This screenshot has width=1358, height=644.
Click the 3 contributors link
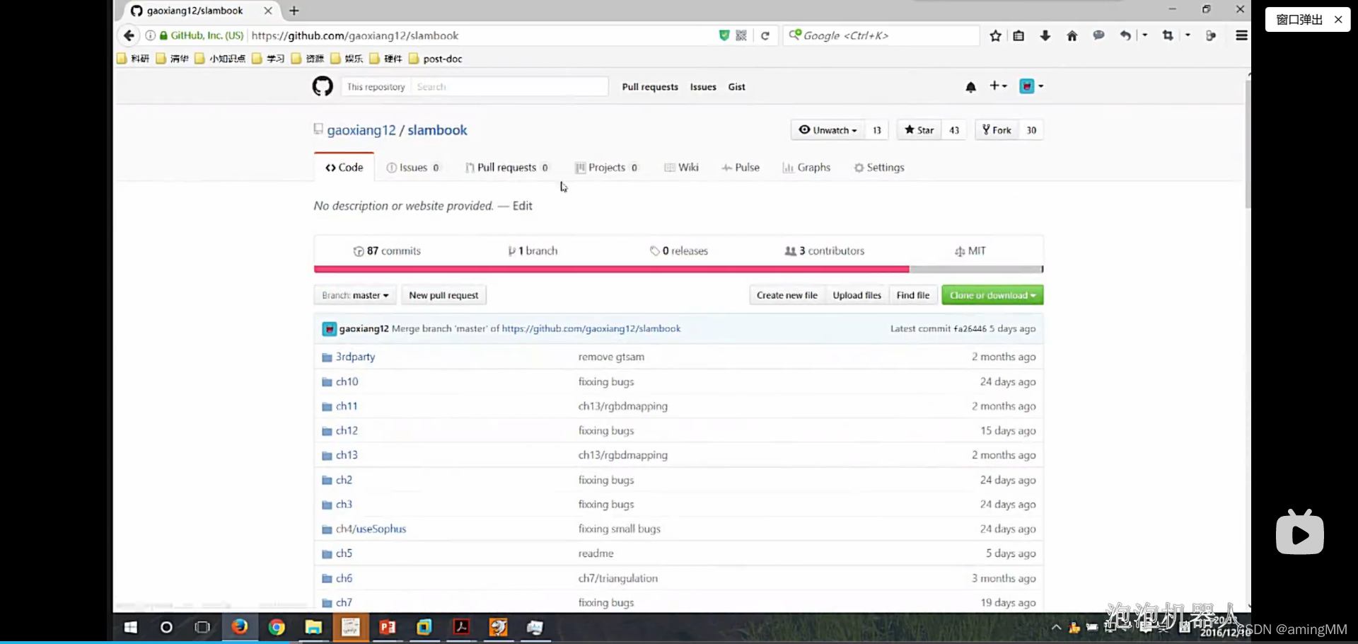[x=825, y=251]
